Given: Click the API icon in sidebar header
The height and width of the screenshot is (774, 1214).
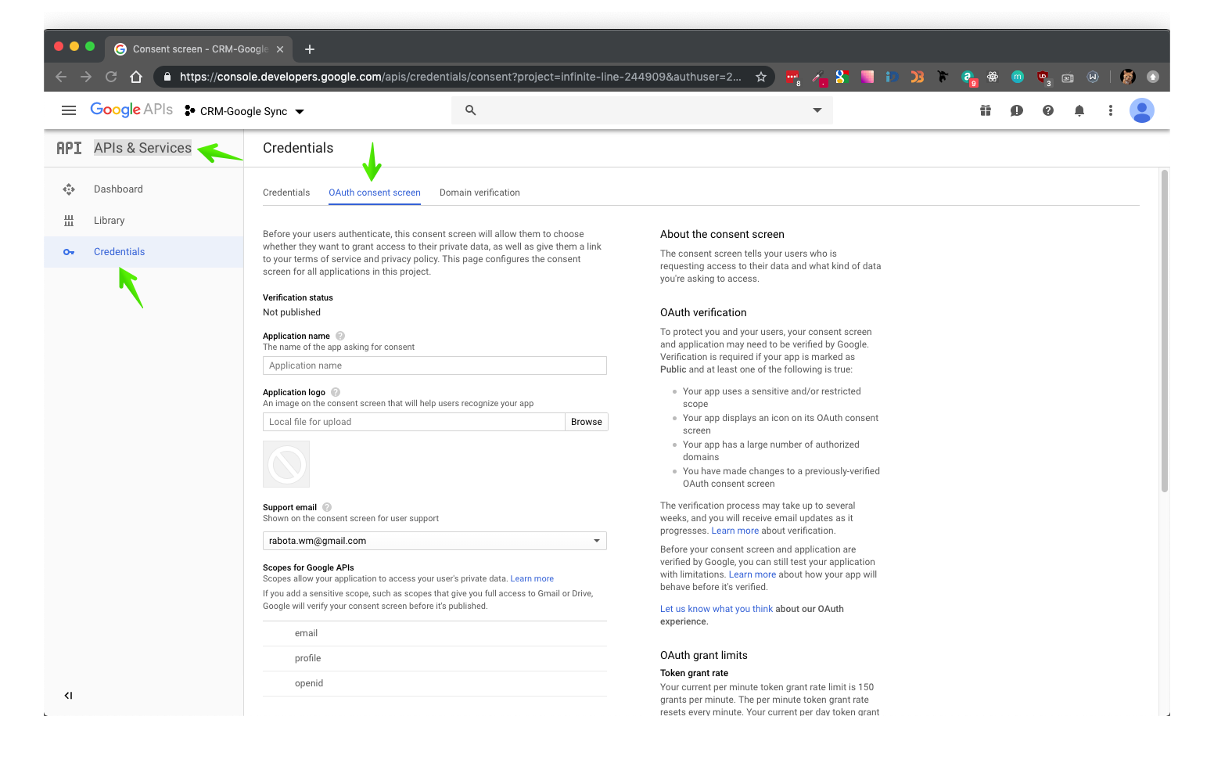Looking at the screenshot, I should pos(69,148).
